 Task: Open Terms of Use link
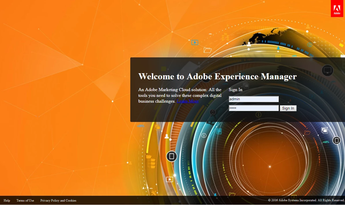click(x=25, y=200)
